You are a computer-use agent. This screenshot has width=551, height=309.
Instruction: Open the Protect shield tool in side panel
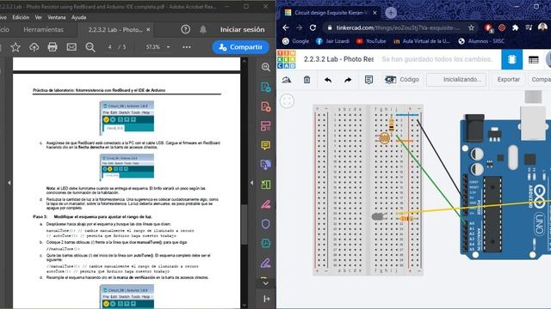tap(266, 224)
